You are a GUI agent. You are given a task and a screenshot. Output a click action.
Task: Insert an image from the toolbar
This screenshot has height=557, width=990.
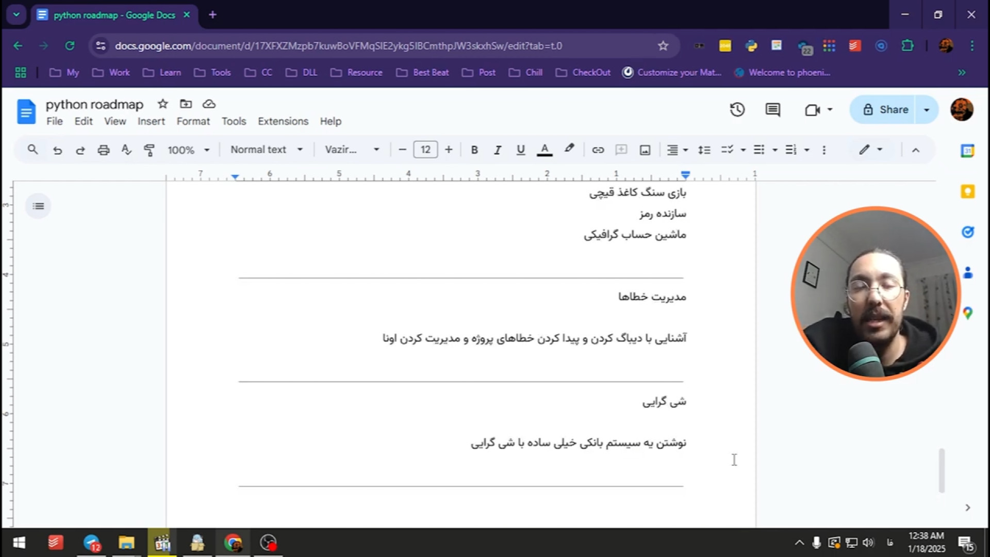pos(645,150)
